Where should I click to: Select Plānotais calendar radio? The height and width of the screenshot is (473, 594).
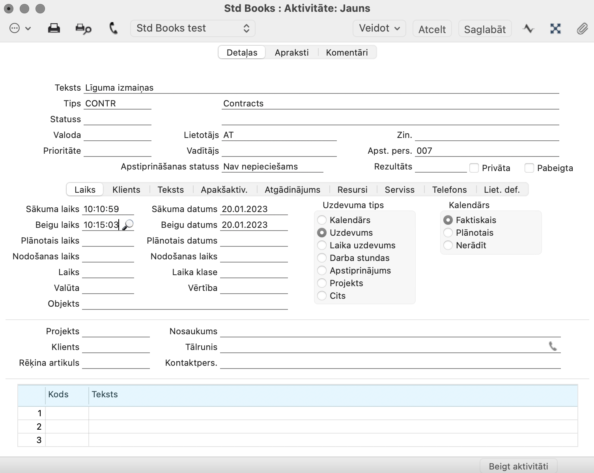click(x=448, y=233)
